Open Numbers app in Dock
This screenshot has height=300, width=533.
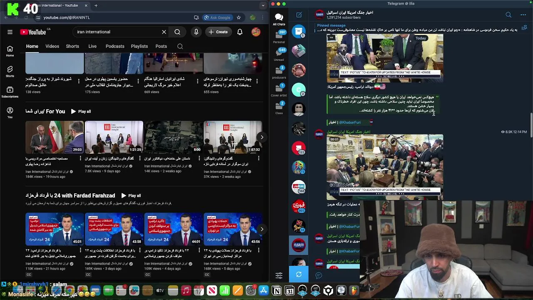(224, 290)
